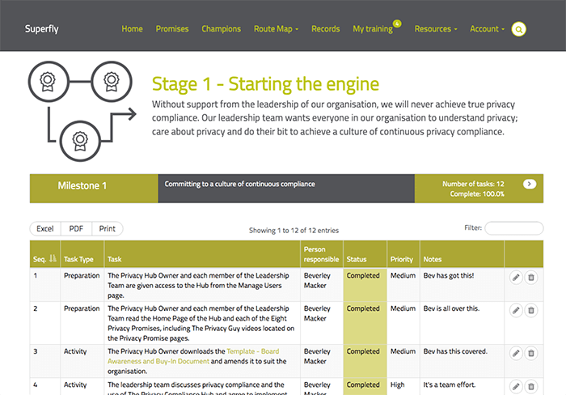Delete task 3 with the trash icon
Image resolution: width=566 pixels, height=395 pixels.
pos(531,353)
